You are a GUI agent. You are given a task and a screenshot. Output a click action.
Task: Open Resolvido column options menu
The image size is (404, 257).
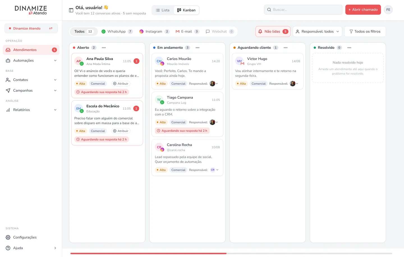349,48
